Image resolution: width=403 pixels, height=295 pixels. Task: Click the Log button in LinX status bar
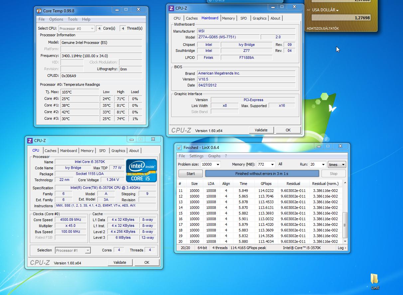coord(341,248)
